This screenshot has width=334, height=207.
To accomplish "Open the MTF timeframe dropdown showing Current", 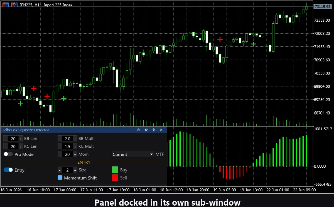I will coord(133,154).
